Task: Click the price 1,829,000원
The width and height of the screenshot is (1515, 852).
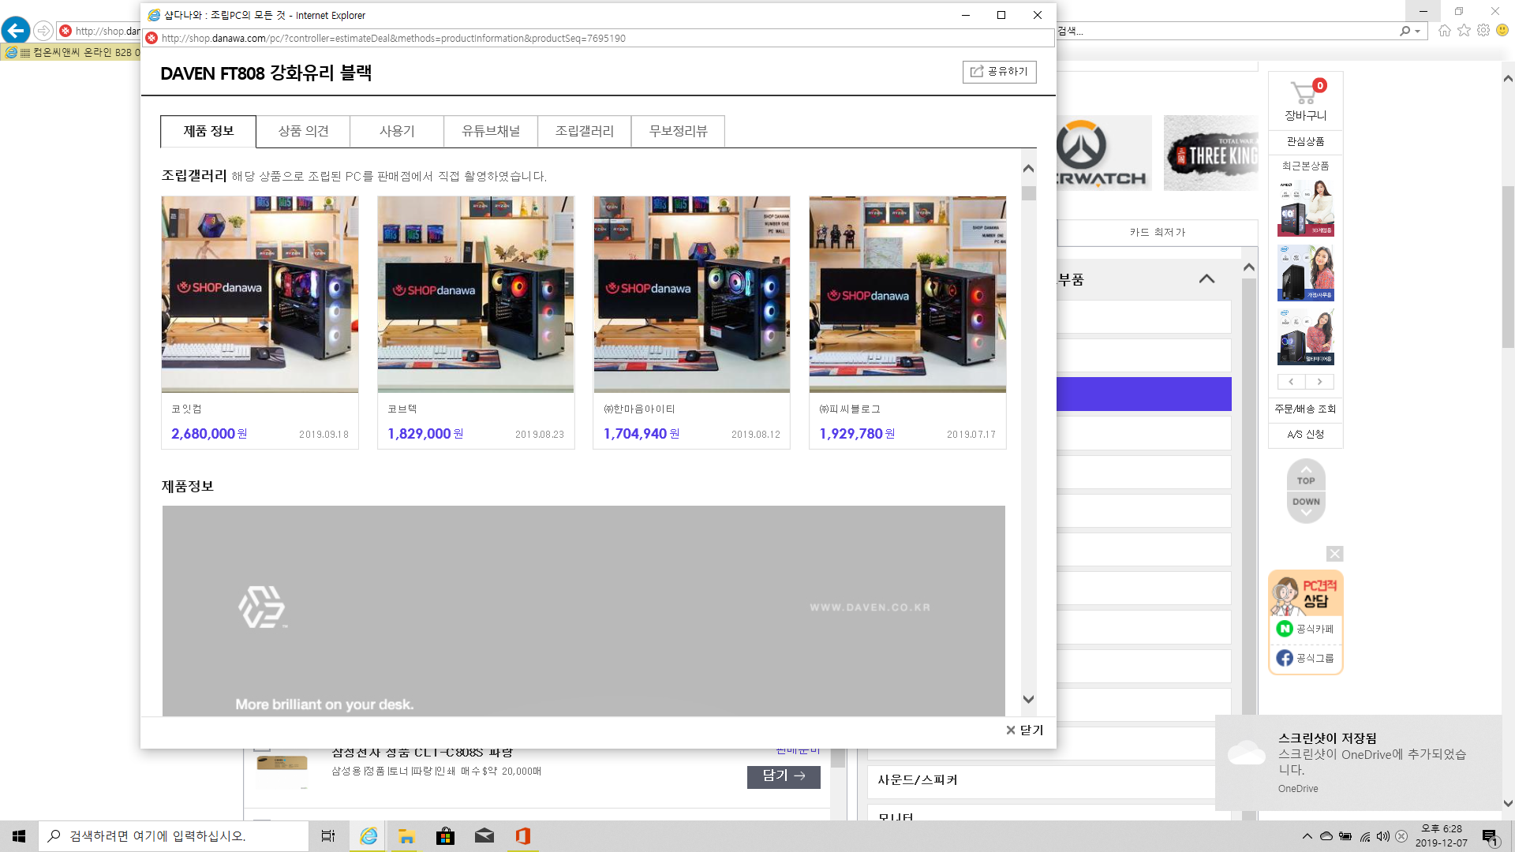Action: point(425,434)
